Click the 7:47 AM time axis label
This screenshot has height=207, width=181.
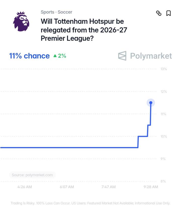click(x=109, y=187)
